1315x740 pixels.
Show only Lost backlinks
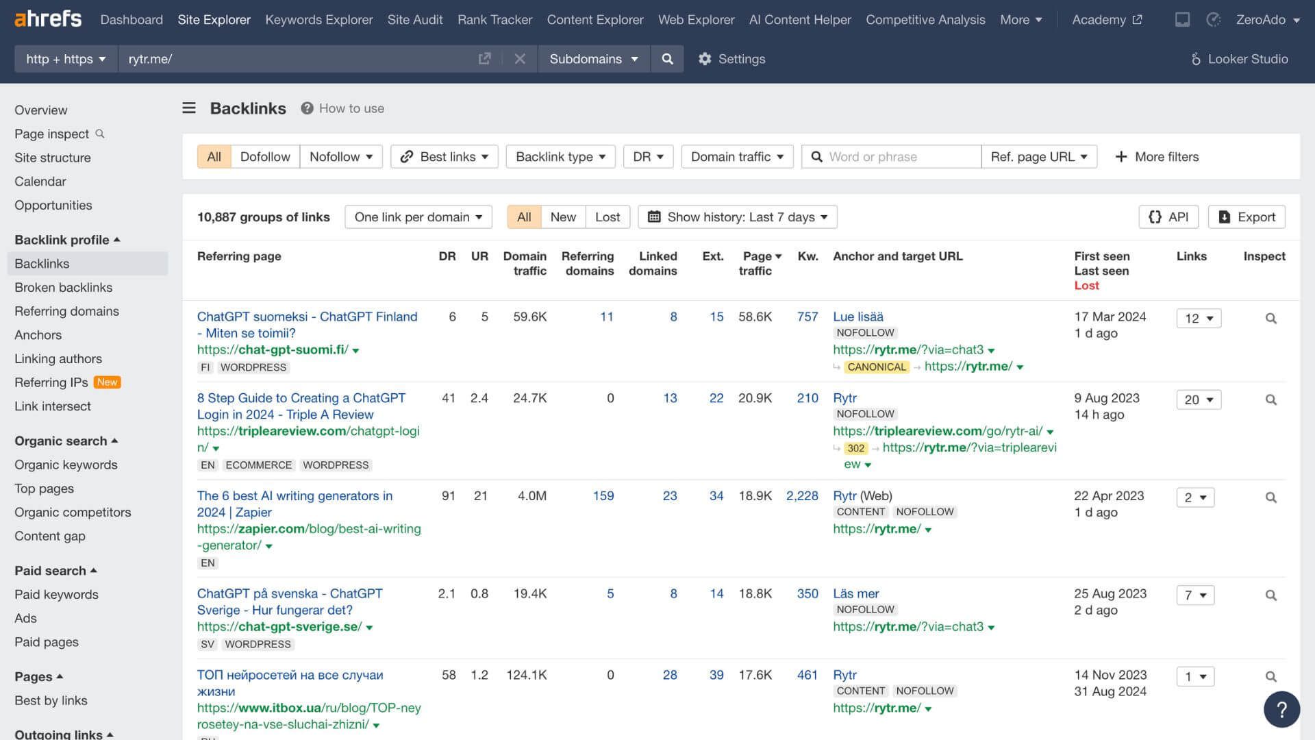[x=608, y=217]
